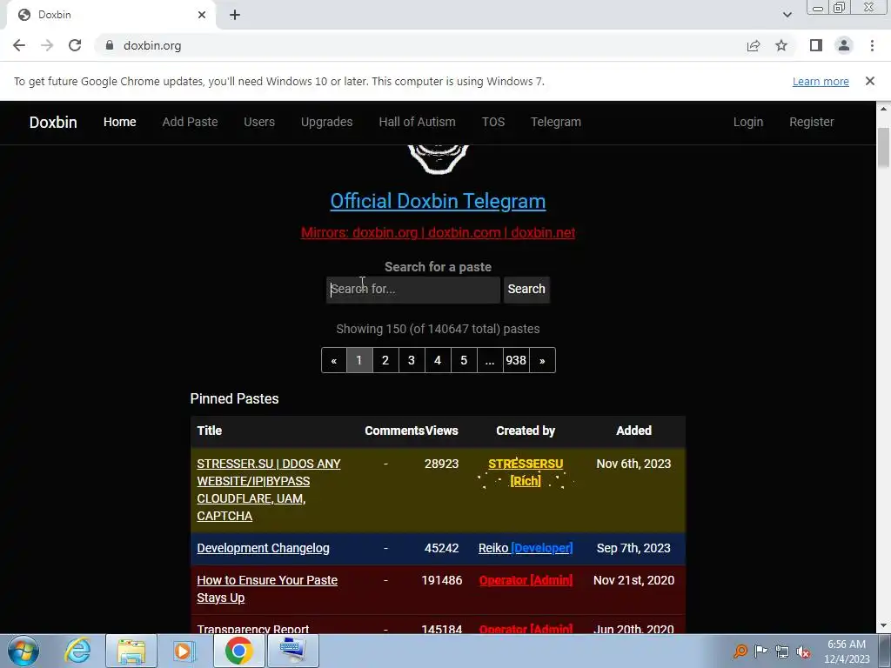Screen dimensions: 891x668
Task: Jump to last page 938
Action: [x=516, y=360]
